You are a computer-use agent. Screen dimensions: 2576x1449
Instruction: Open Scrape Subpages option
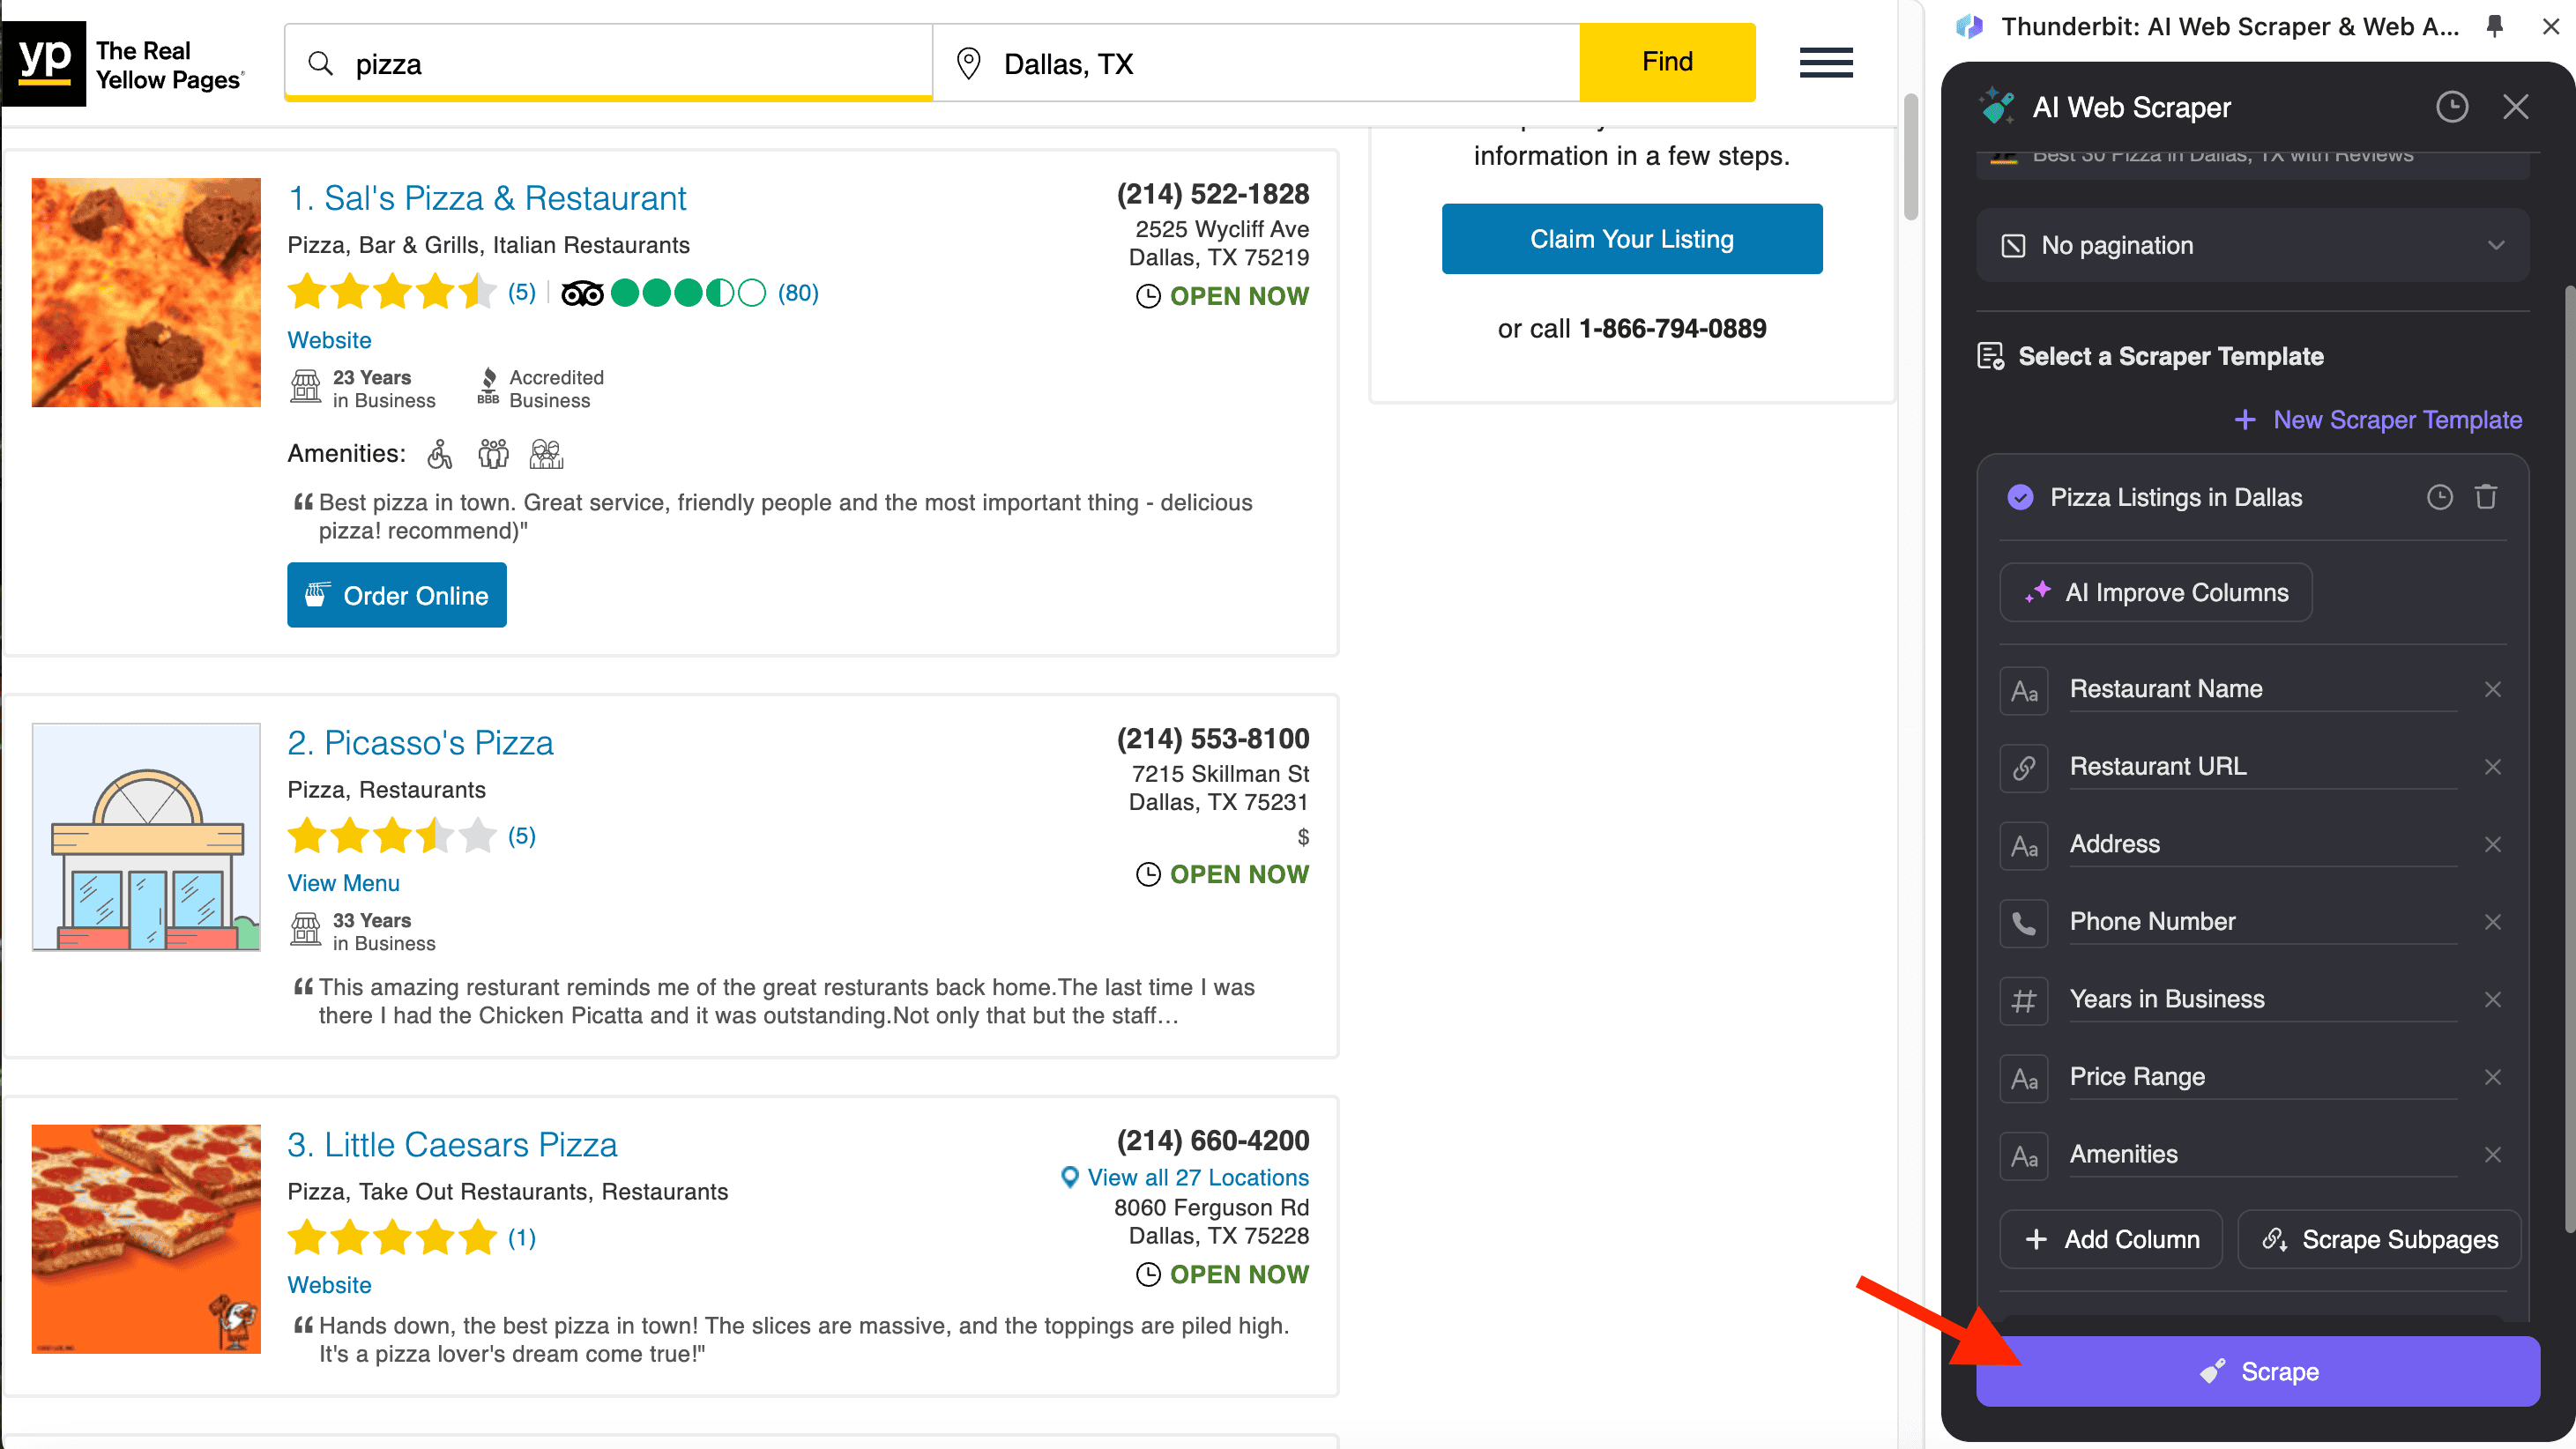pos(2379,1239)
